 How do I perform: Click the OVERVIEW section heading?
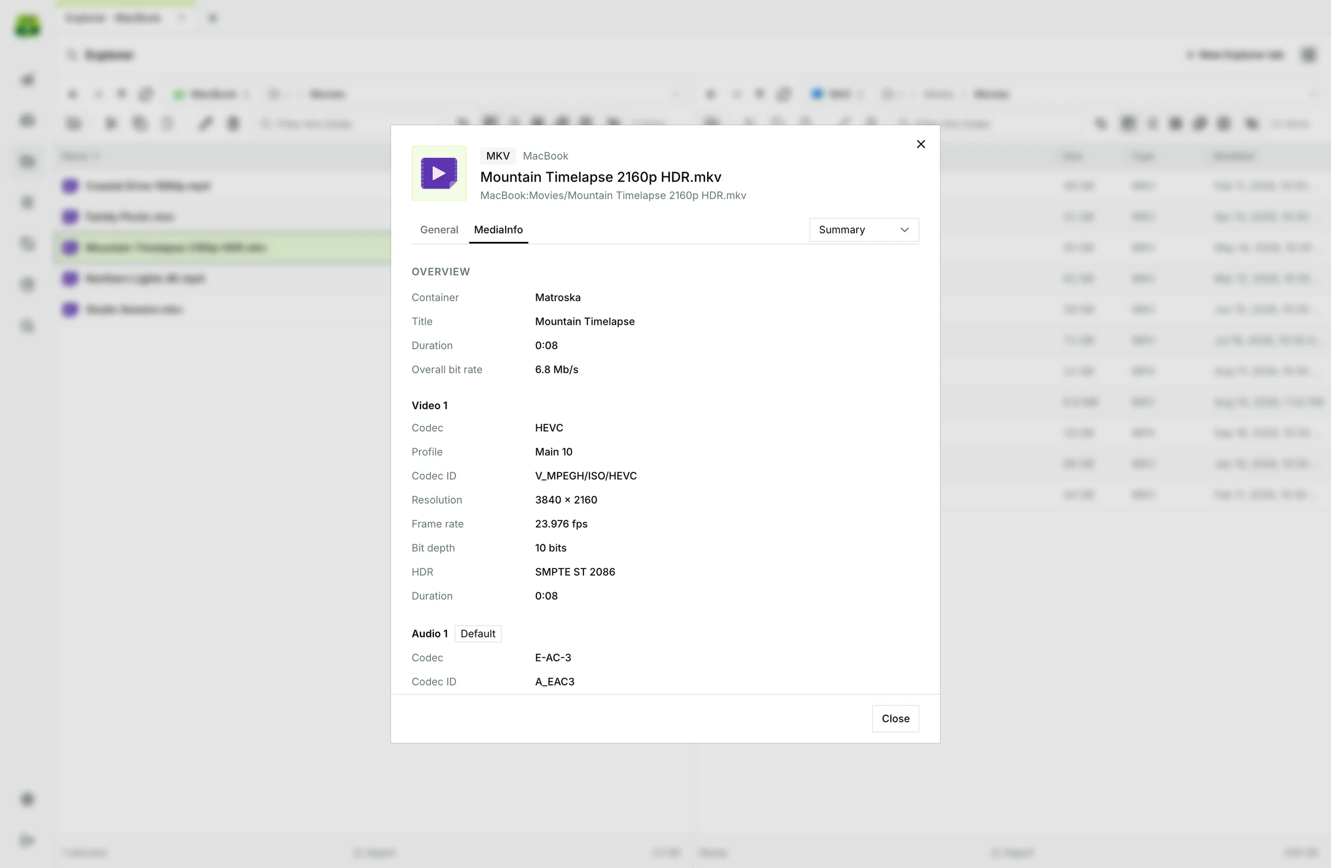click(441, 272)
